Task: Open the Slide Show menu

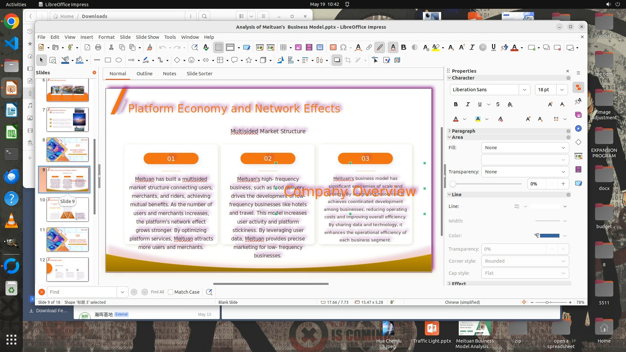Action: click(x=147, y=37)
